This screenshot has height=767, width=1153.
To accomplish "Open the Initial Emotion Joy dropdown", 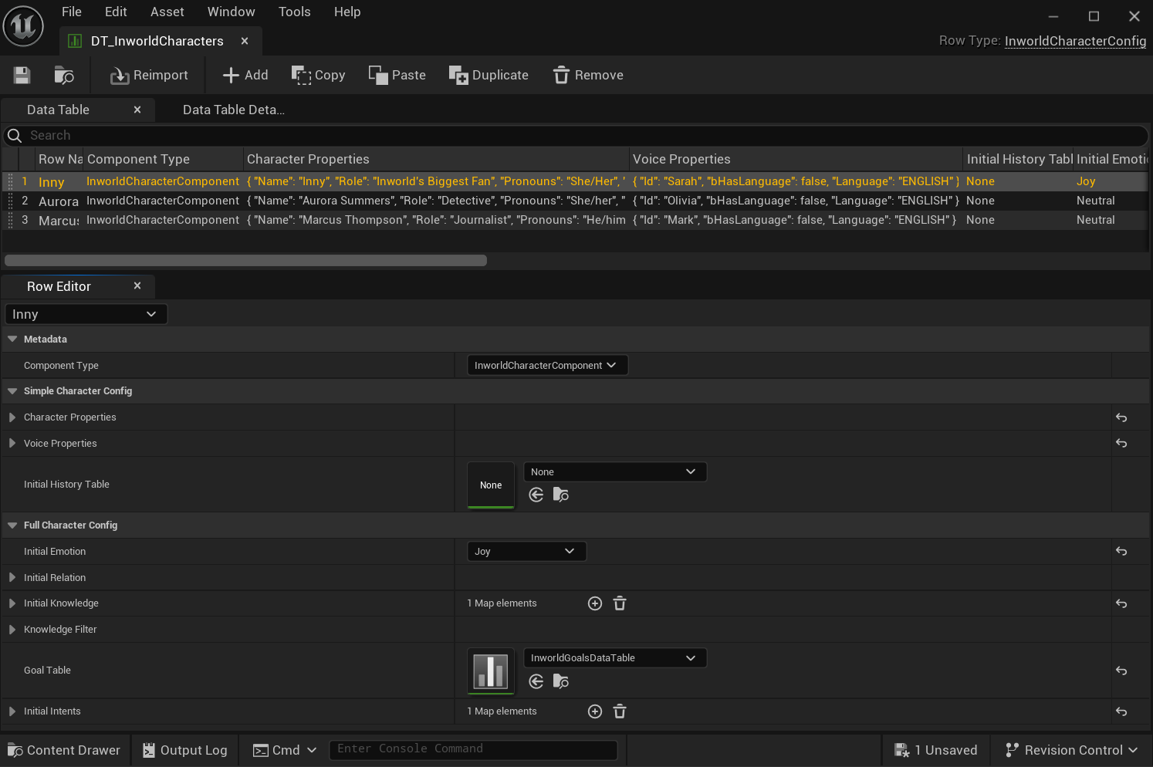I will 526,552.
